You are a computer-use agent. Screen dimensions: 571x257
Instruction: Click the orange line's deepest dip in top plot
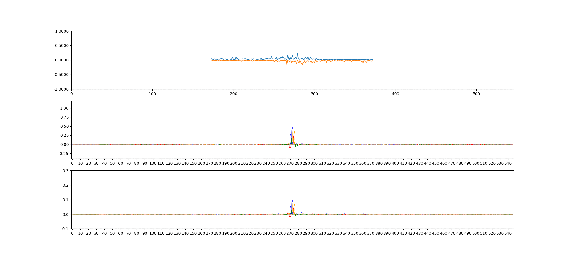pyautogui.click(x=287, y=65)
